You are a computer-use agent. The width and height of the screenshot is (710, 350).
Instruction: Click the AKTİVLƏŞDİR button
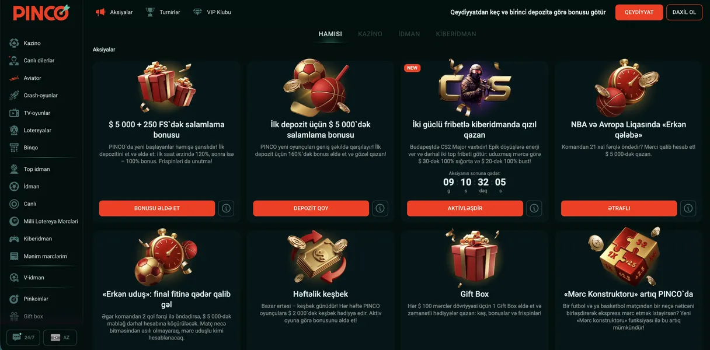pos(465,208)
